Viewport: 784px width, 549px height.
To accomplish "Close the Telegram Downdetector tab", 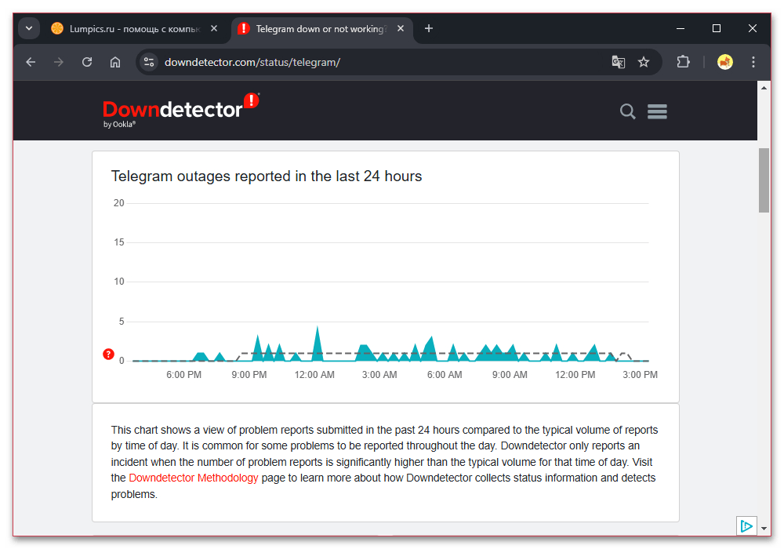I will [x=401, y=28].
